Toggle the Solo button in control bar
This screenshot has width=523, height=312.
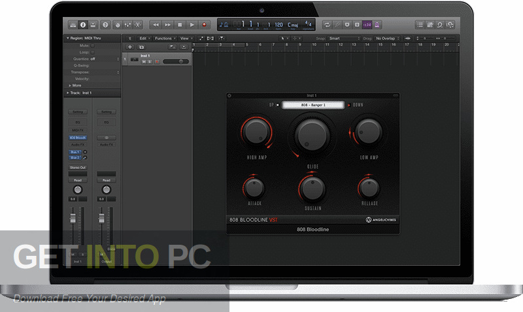pyautogui.click(x=357, y=25)
